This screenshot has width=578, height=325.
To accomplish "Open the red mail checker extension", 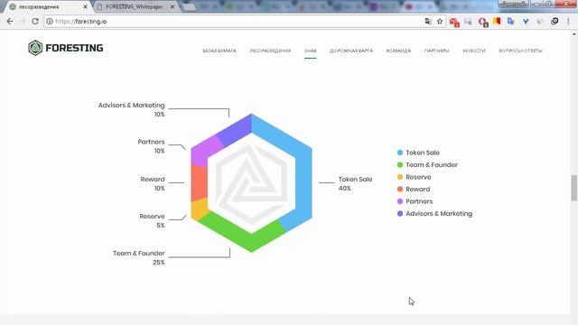I will [454, 22].
